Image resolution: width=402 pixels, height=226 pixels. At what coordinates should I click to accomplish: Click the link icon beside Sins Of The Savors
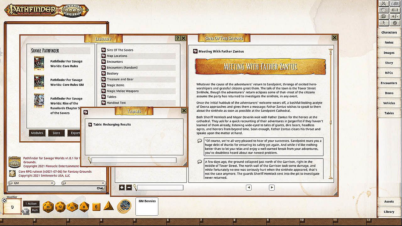coord(103,50)
